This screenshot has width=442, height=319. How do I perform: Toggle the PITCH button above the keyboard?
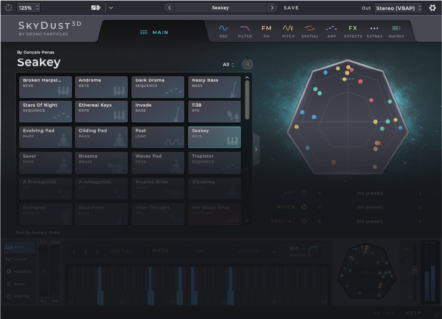(x=169, y=251)
